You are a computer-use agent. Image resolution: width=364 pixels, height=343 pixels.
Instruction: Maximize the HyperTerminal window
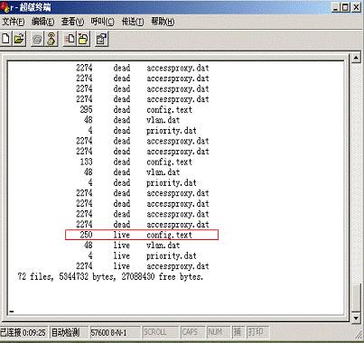click(x=345, y=7)
